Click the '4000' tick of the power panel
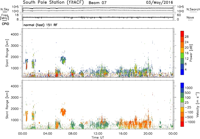Viewport: 200px width, 139px height. tap(14, 34)
